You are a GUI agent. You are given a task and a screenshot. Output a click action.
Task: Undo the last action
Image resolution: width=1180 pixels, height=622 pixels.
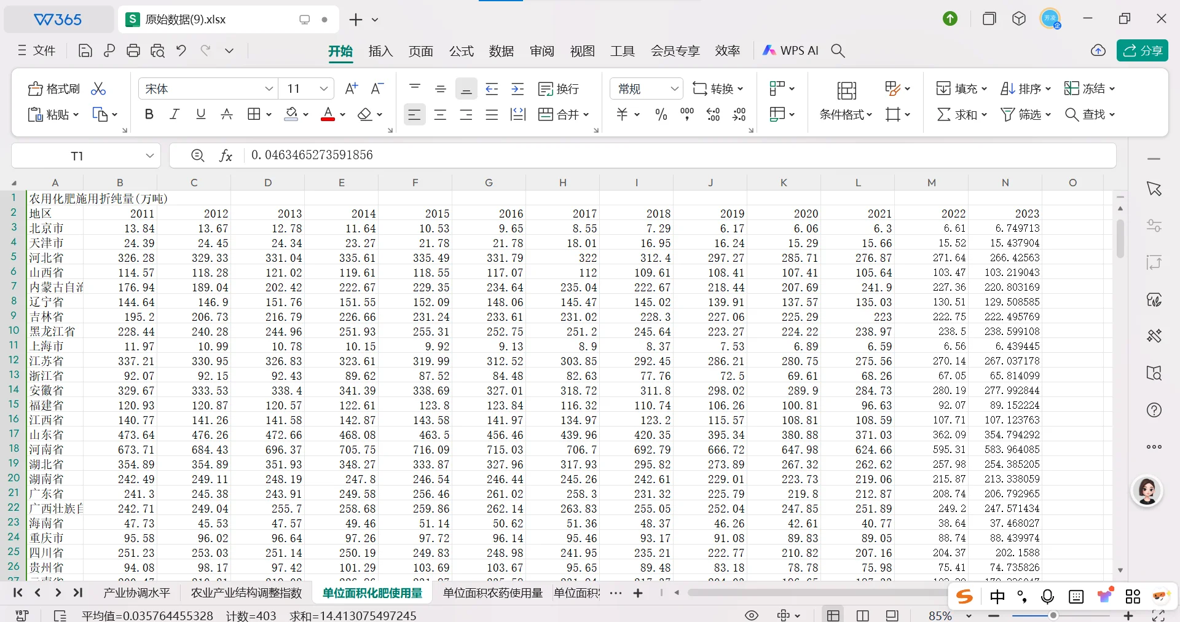coord(181,51)
